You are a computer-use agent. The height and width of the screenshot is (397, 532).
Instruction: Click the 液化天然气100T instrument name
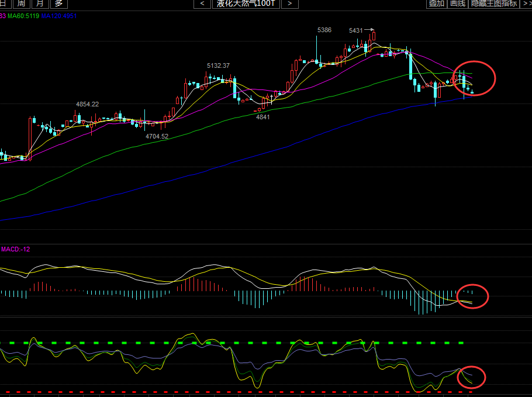[x=246, y=4]
